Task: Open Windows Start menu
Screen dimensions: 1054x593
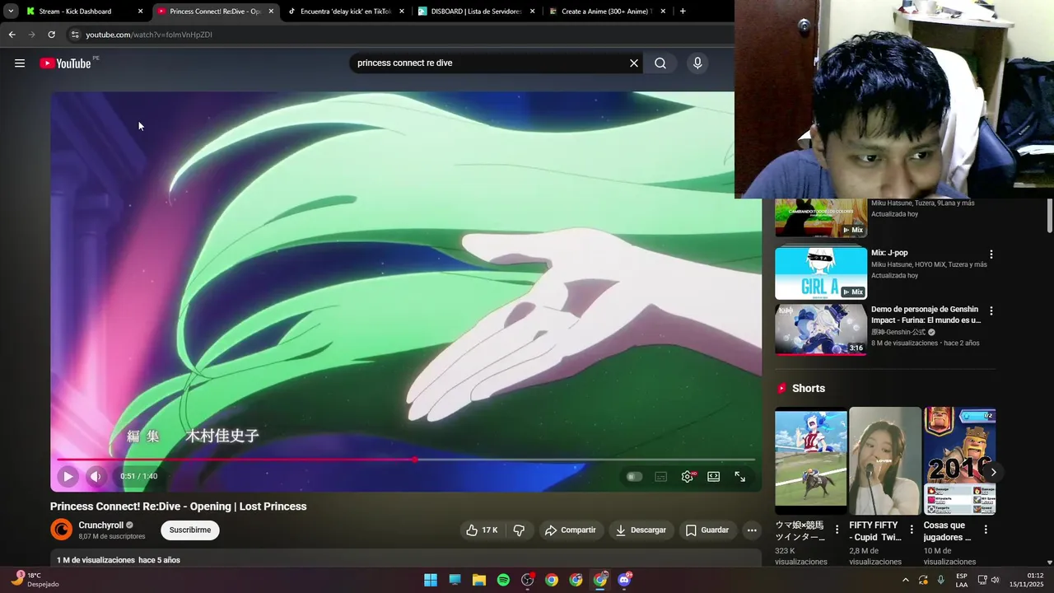Action: (x=431, y=580)
